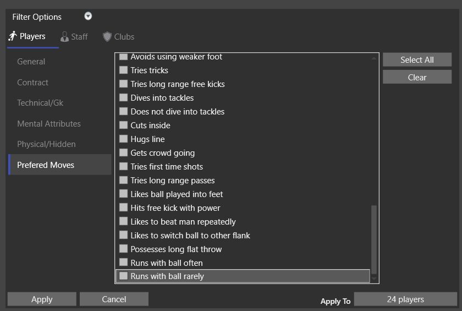Image resolution: width=462 pixels, height=311 pixels.
Task: Click the Staff person icon
Action: pos(64,37)
